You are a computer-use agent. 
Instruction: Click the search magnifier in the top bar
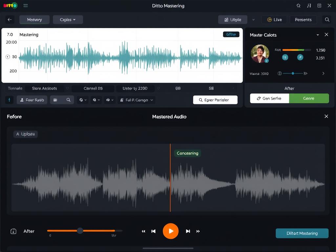327,20
